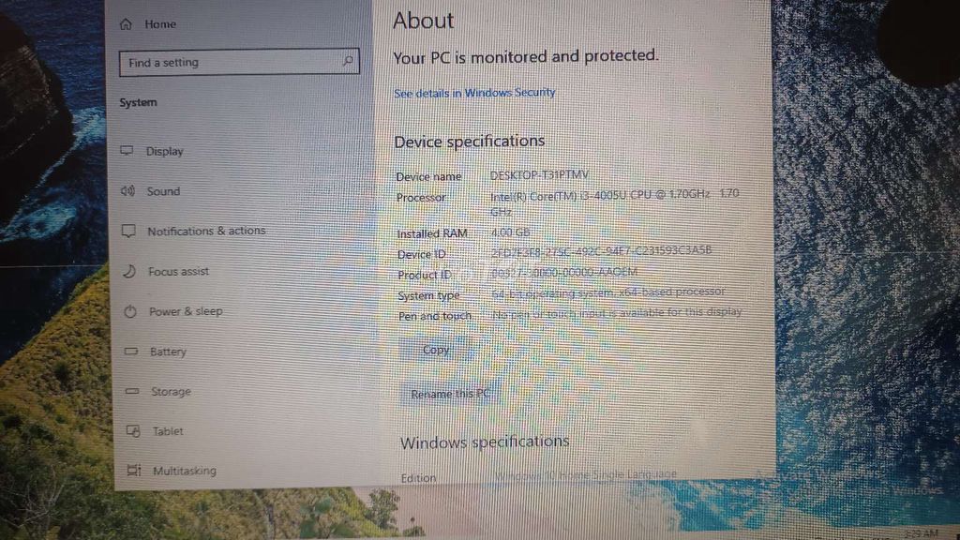Click the Copy button under device specs

[x=436, y=350]
